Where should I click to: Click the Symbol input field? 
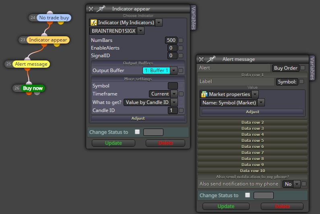pos(173,86)
